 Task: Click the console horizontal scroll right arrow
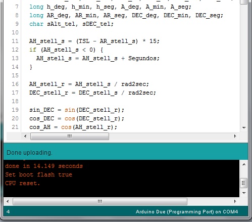(x=235, y=201)
